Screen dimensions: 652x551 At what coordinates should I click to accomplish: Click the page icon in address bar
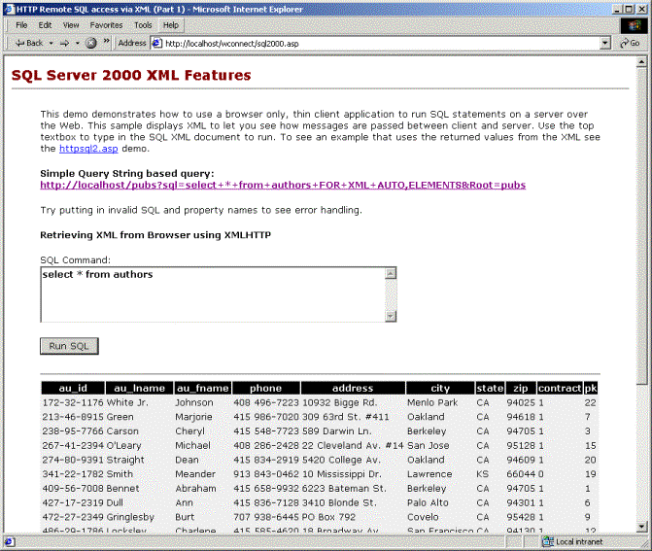pos(156,44)
